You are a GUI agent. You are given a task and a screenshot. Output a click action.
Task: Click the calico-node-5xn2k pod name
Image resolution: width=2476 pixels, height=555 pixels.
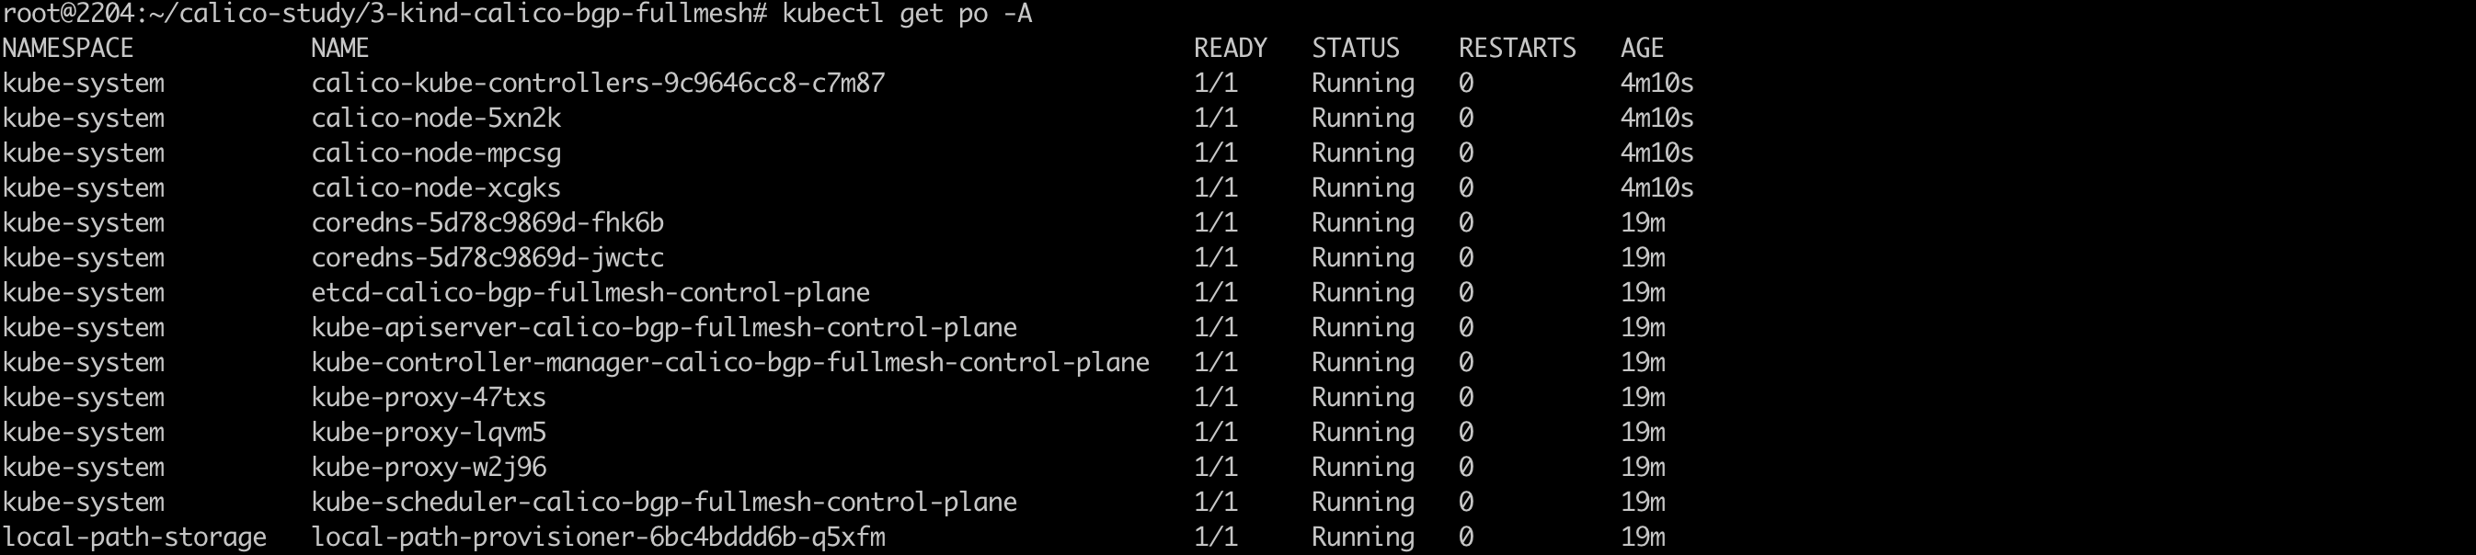[x=435, y=119]
